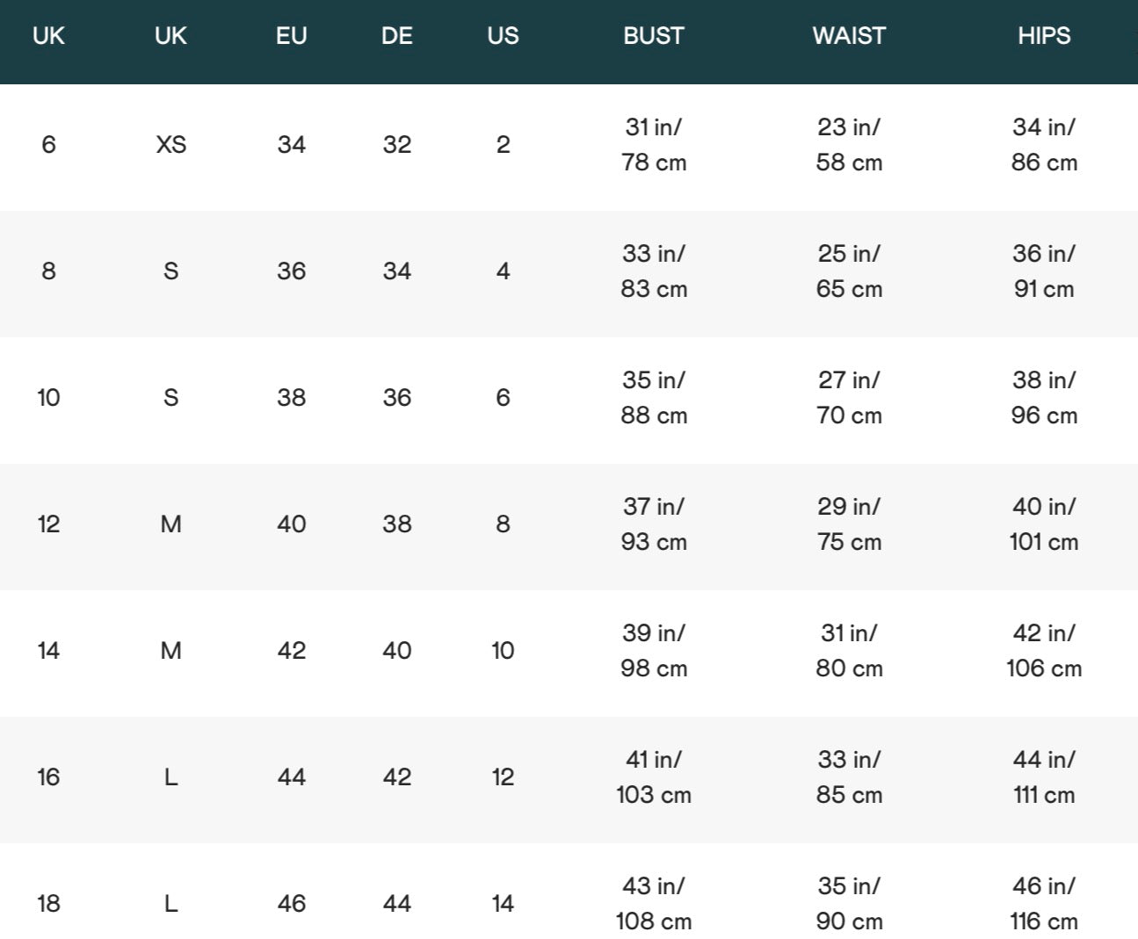The height and width of the screenshot is (939, 1138).
Task: Click waist measurement 23 in/58 cm
Action: pos(849,145)
